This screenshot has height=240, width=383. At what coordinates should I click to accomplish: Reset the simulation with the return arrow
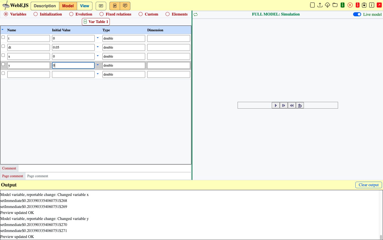[x=300, y=105]
